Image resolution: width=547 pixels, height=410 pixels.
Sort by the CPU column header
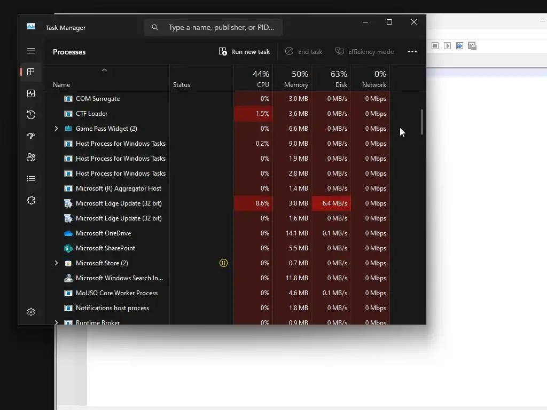[x=253, y=78]
